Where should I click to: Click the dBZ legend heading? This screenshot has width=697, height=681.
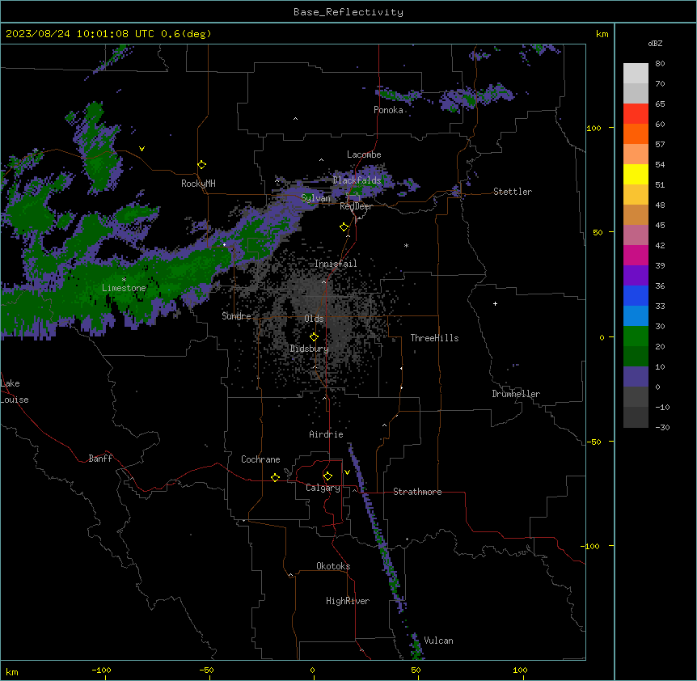(655, 43)
